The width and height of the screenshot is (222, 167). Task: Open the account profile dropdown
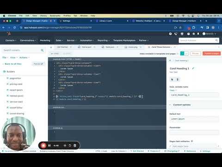click(x=209, y=34)
